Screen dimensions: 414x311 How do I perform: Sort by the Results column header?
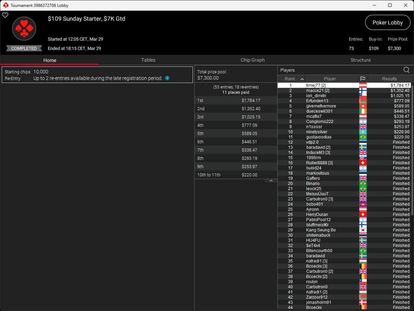coord(389,79)
